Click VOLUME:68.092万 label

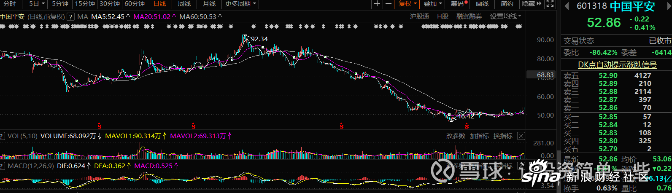[x=68, y=136]
